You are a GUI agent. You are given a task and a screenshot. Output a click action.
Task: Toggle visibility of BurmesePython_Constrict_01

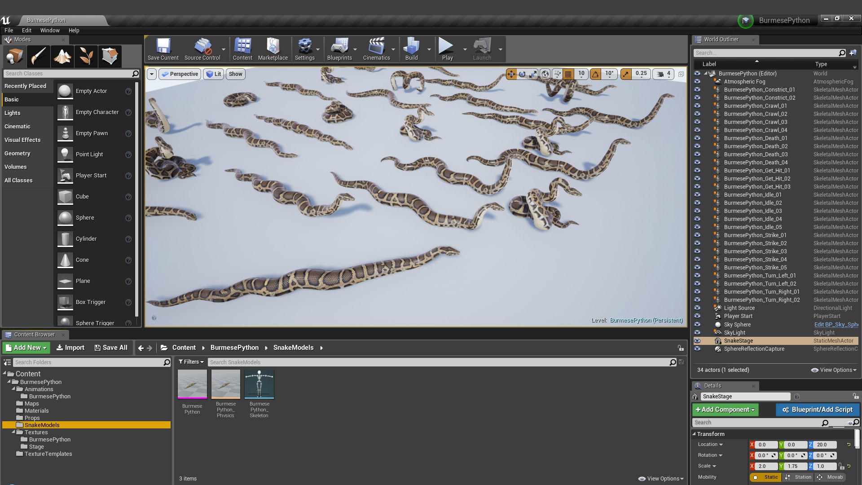(x=697, y=90)
